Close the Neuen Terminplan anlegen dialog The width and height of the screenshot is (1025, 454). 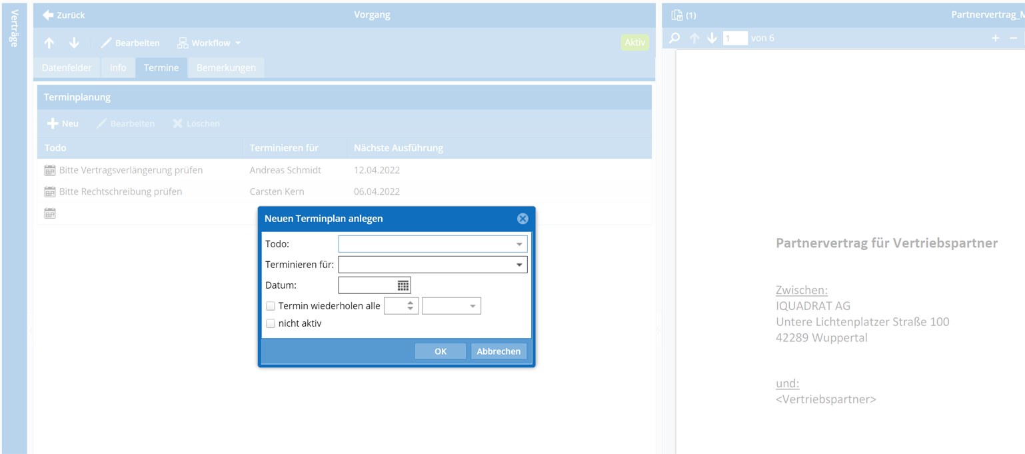click(522, 219)
